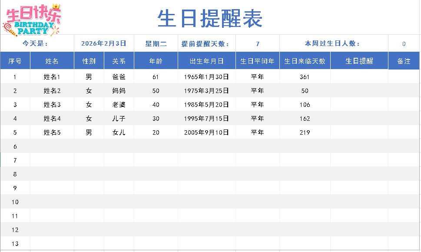Click the 备注 cell for 姓名2
Screen dimensions: 421x252
(404, 91)
